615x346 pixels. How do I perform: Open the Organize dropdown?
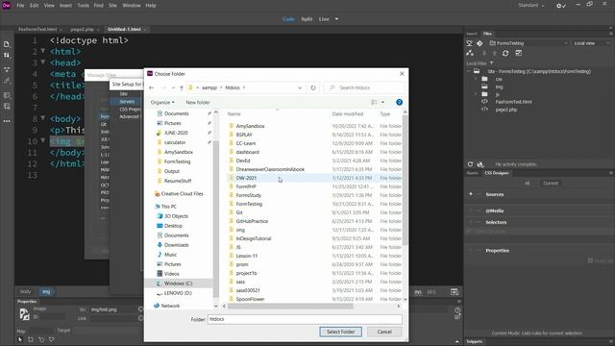(x=162, y=103)
